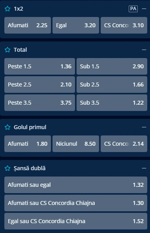
Task: Star the Total market as favorite
Action: click(x=7, y=50)
